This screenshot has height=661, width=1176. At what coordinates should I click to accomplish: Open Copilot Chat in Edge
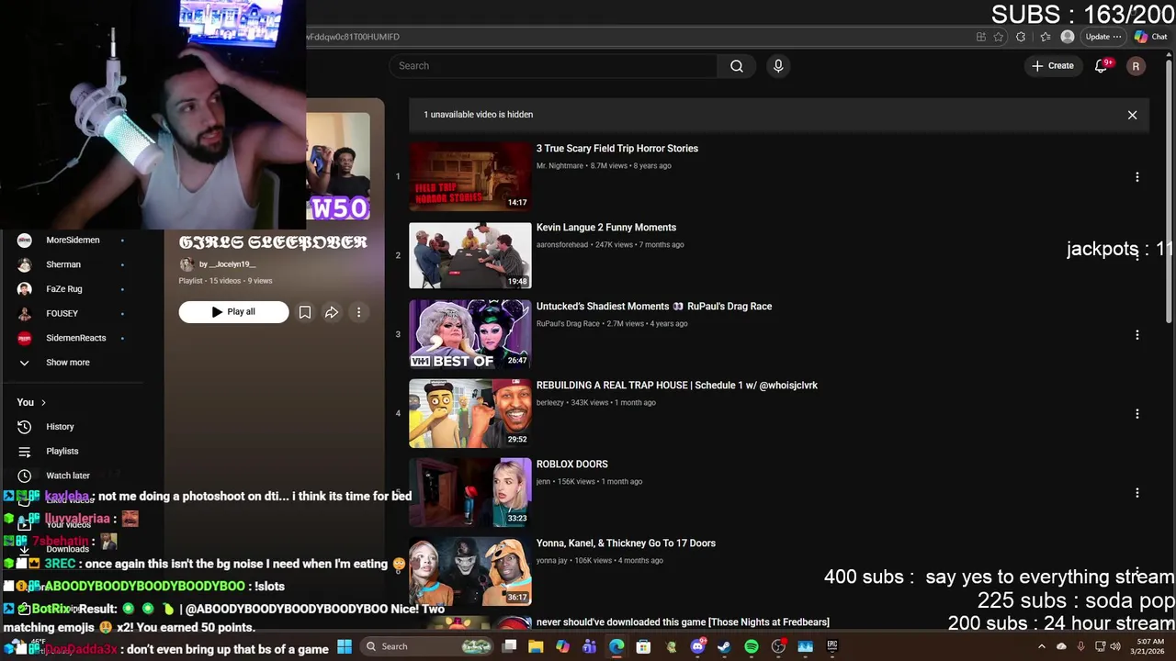pos(1150,37)
